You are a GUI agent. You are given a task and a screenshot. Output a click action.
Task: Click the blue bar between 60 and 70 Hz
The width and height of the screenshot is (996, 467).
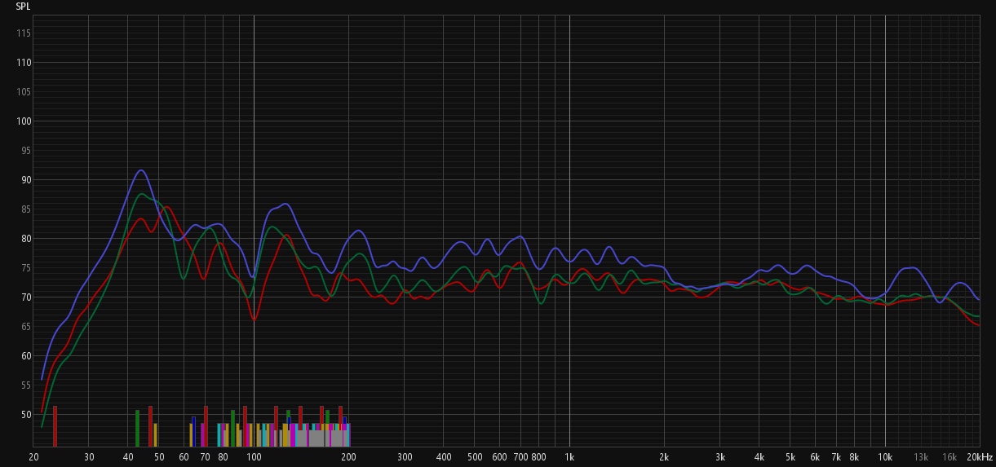tap(193, 431)
